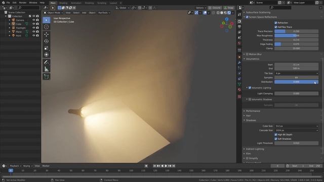Click the Blender logo icon
This screenshot has height=182, width=324.
coord(4,3)
